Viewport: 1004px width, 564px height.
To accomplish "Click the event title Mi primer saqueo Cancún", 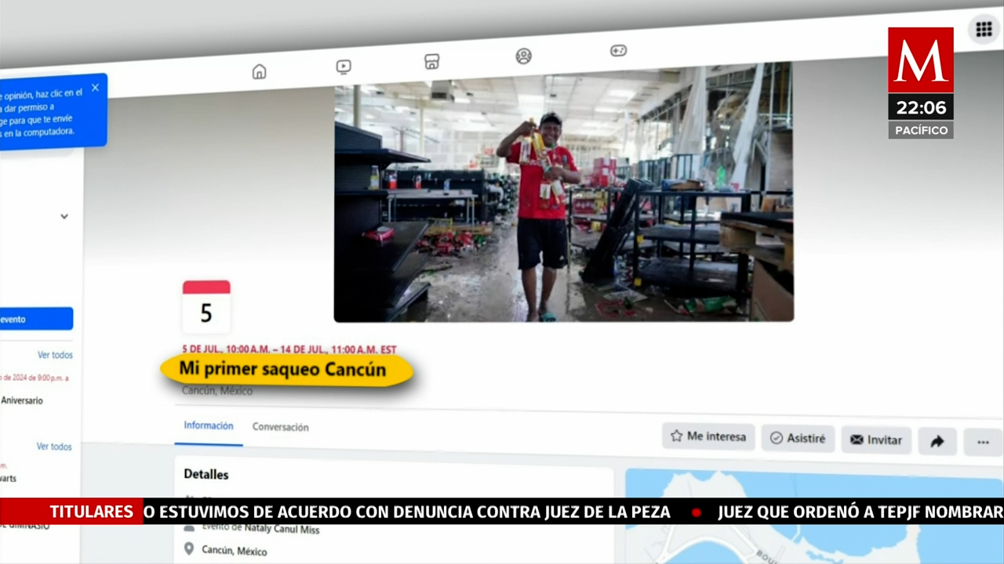I will click(x=282, y=369).
